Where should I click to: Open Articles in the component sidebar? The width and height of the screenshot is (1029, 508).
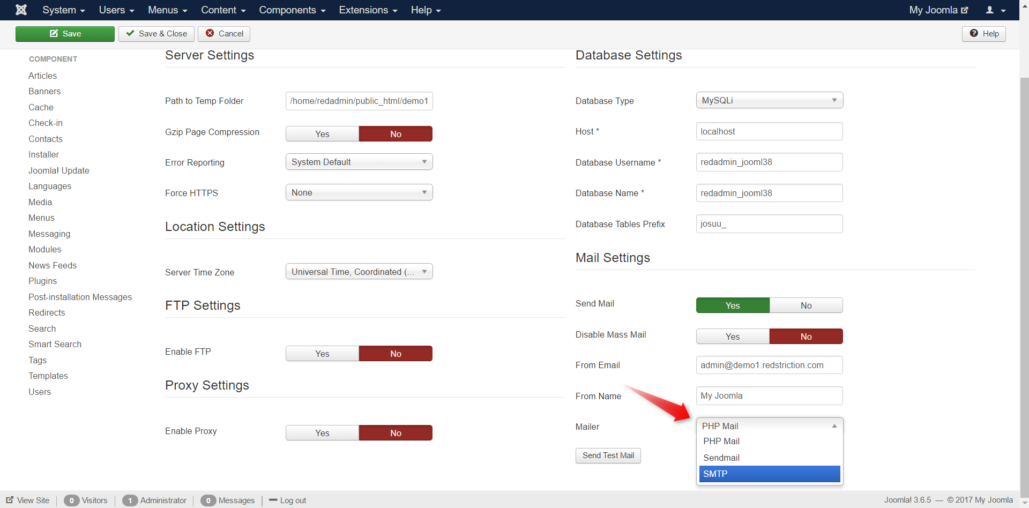[42, 76]
